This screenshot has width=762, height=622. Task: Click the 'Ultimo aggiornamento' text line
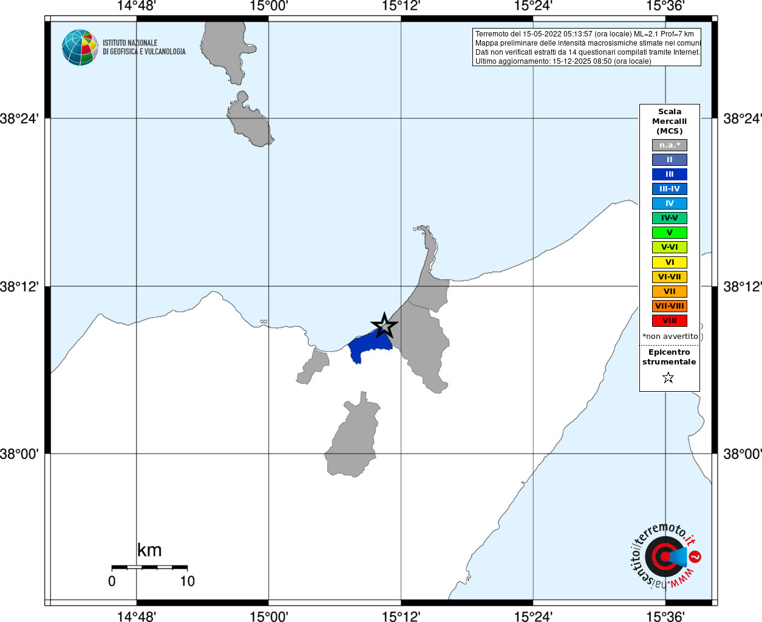(563, 61)
